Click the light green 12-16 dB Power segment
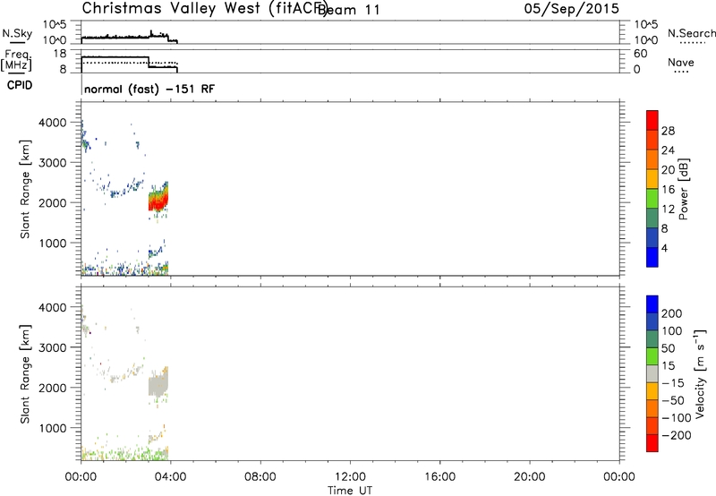 click(x=652, y=199)
